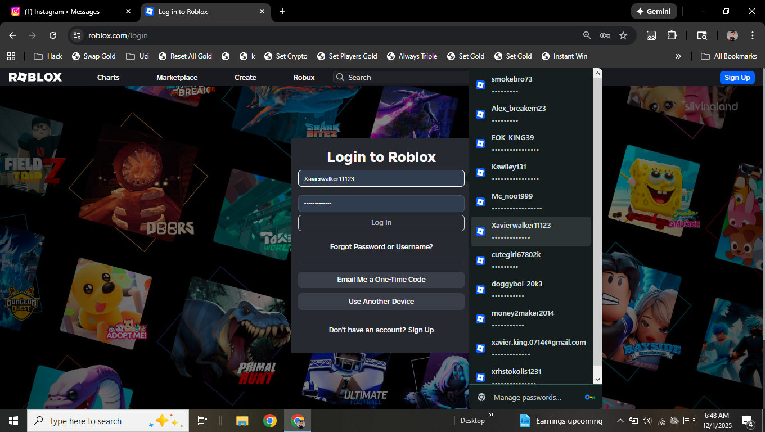This screenshot has height=432, width=765.
Task: Open File Explorer from the taskbar
Action: click(242, 421)
